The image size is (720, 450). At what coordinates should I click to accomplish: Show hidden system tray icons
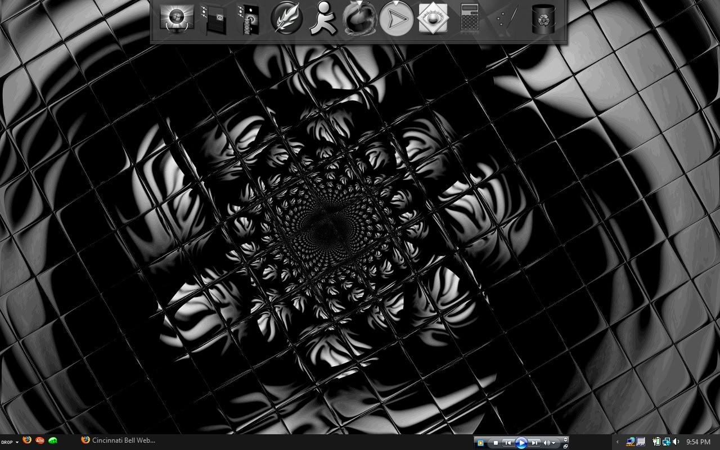coord(617,442)
